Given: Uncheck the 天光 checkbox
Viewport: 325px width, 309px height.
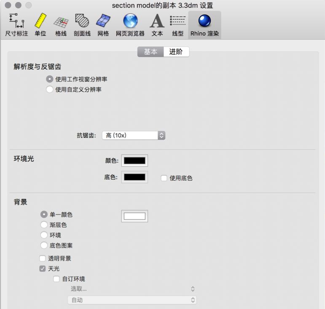Looking at the screenshot, I should [43, 269].
